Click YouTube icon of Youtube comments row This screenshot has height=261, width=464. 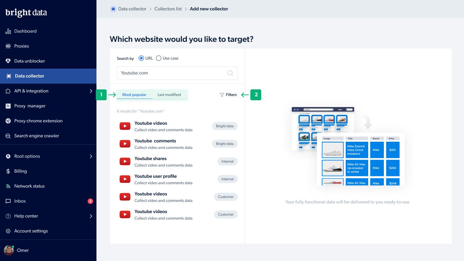(125, 144)
